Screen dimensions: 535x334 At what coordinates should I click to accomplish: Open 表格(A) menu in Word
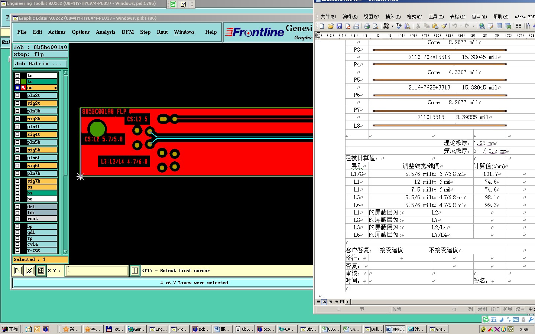(457, 17)
